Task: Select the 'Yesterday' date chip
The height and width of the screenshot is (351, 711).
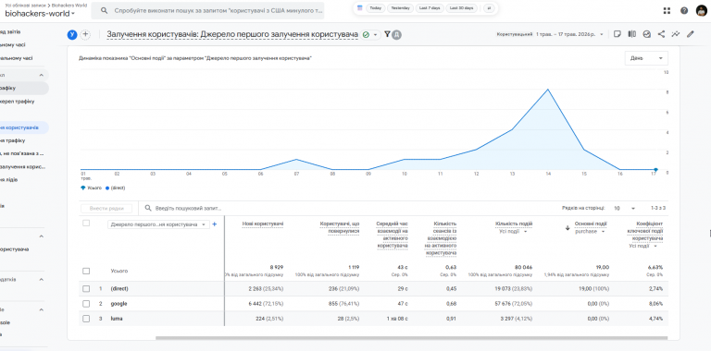Action: tap(400, 8)
